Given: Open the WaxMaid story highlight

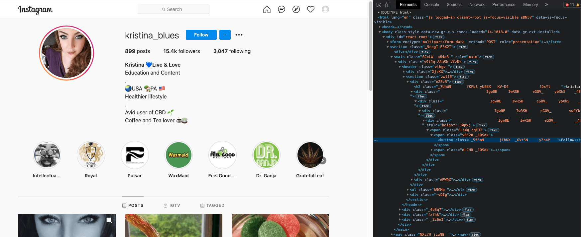Looking at the screenshot, I should [x=178, y=155].
